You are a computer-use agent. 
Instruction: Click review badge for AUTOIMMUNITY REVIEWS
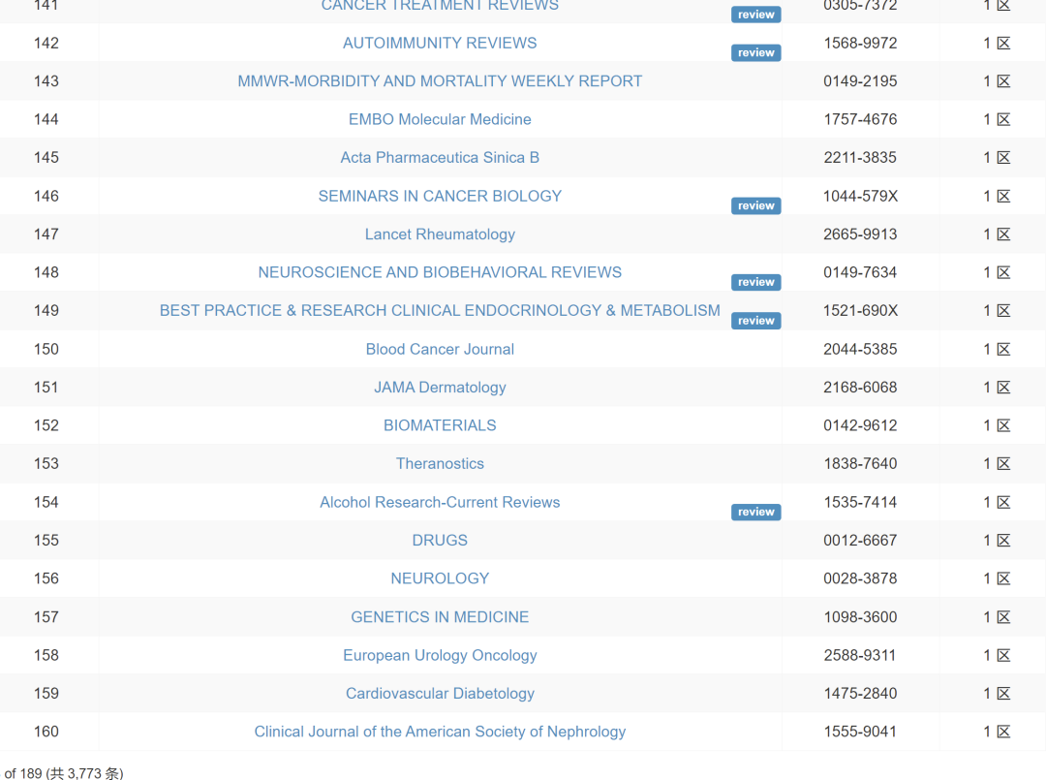tap(755, 52)
